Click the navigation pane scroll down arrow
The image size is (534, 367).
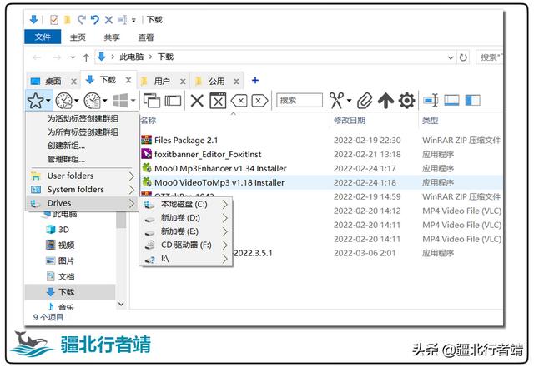point(121,304)
